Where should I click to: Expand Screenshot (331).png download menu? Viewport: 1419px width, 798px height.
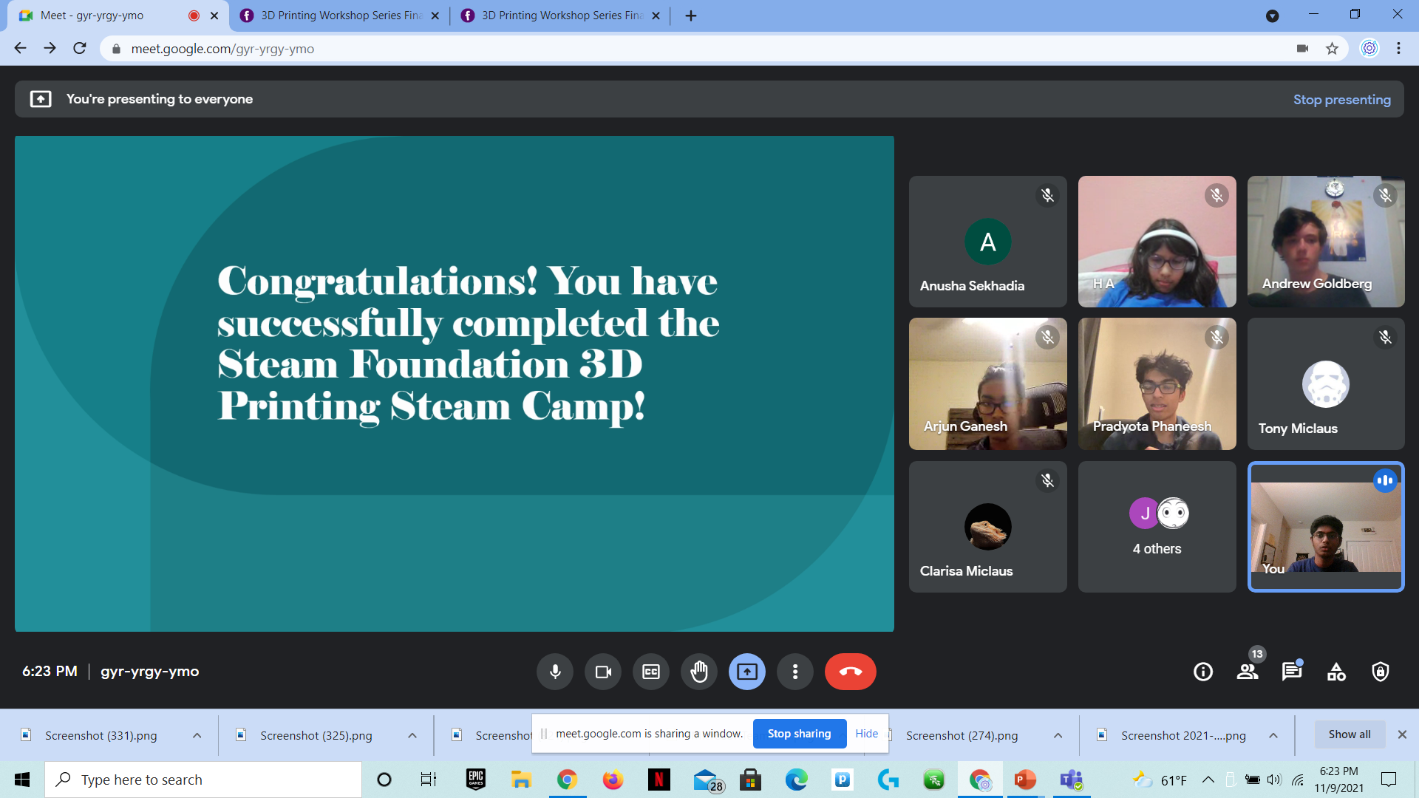pos(197,735)
